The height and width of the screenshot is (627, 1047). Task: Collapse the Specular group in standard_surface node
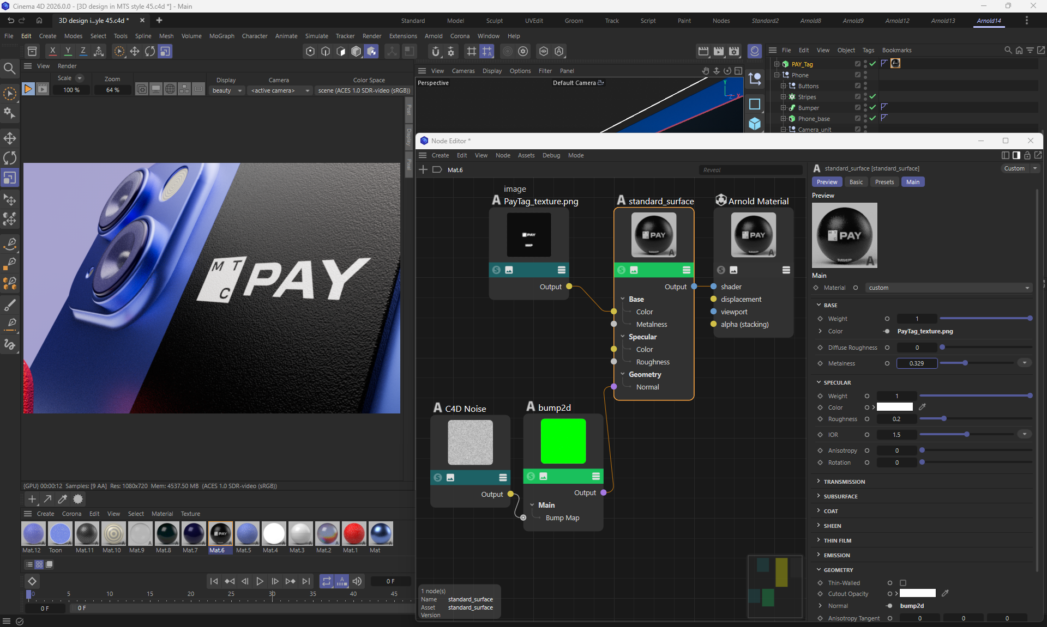pyautogui.click(x=623, y=337)
